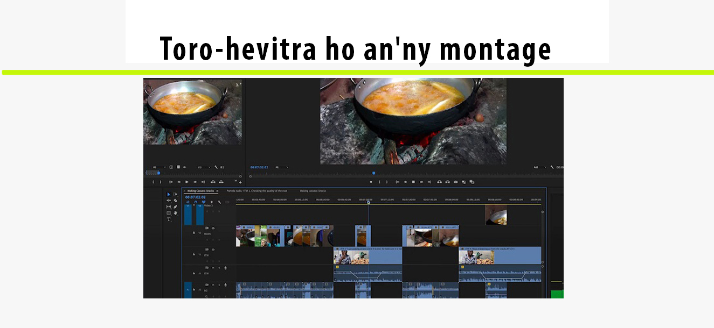Open Comparison View in Program monitor

[464, 182]
